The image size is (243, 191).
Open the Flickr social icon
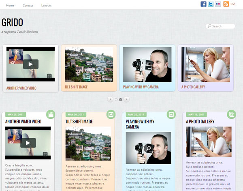pyautogui.click(x=218, y=4)
